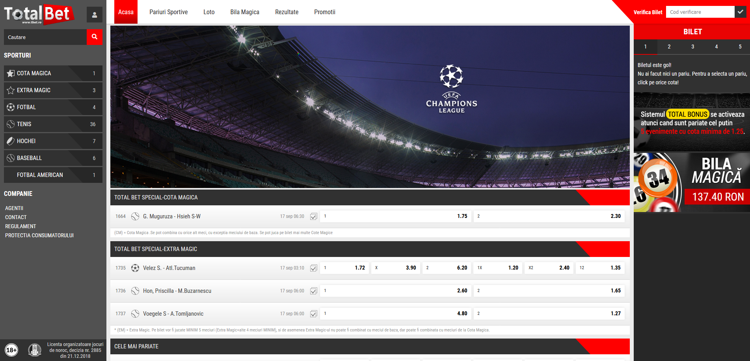Confirm ticket code with checkmark button
Image resolution: width=750 pixels, height=361 pixels.
(740, 12)
